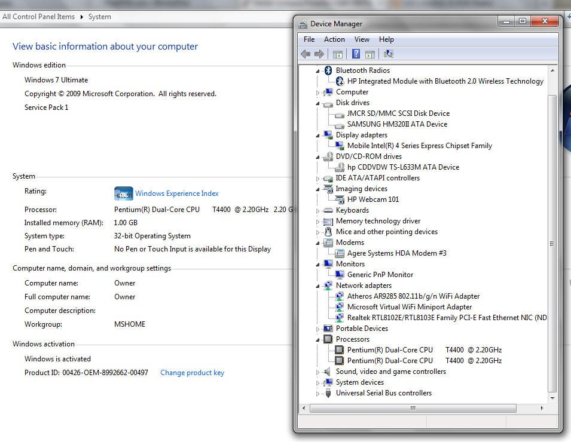
Task: Click the horizontal scrollbar in Device Manager
Action: [413, 408]
